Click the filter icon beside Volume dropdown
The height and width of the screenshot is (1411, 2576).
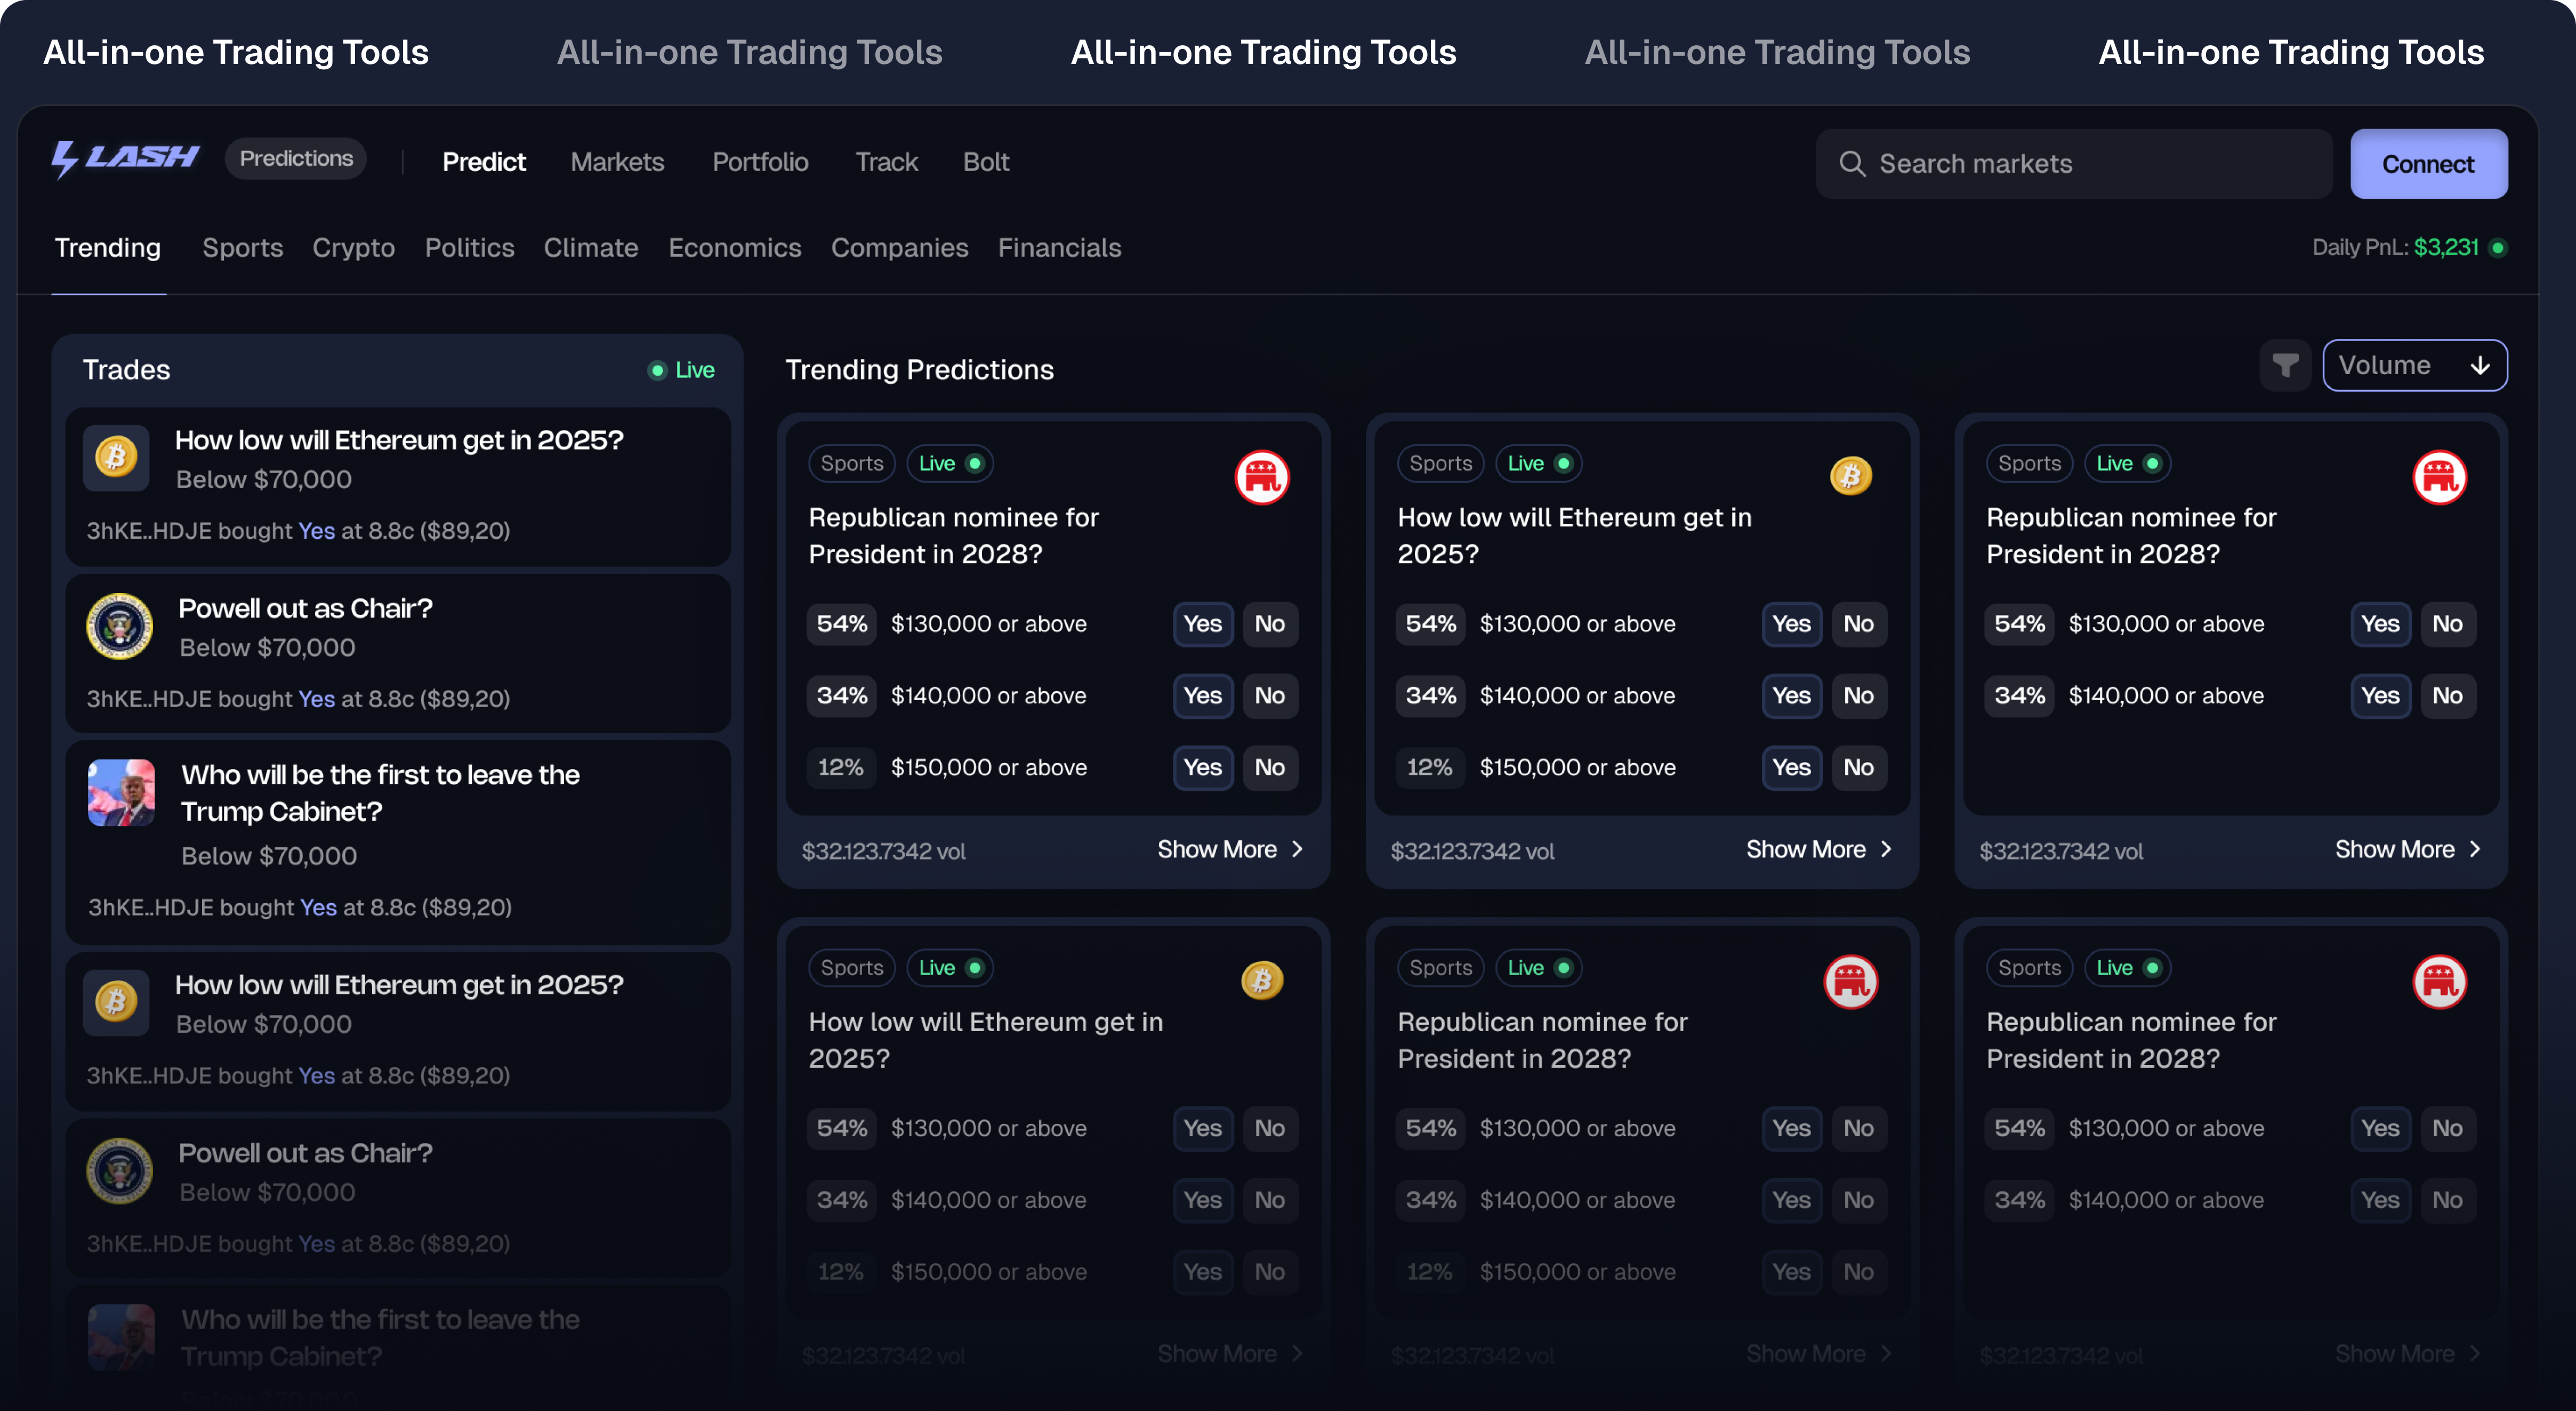pos(2286,365)
